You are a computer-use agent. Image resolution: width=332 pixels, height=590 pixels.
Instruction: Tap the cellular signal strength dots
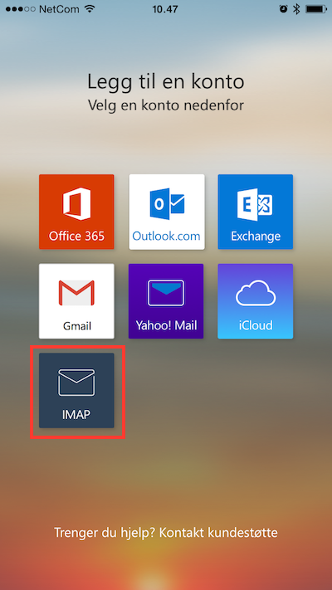[21, 9]
